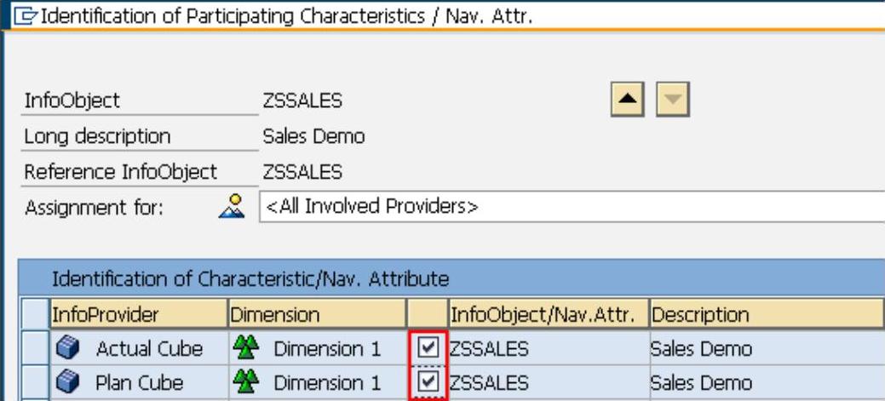This screenshot has width=885, height=401.
Task: Click the ZSSALES cell in the Actual Cube row
Action: coord(489,348)
